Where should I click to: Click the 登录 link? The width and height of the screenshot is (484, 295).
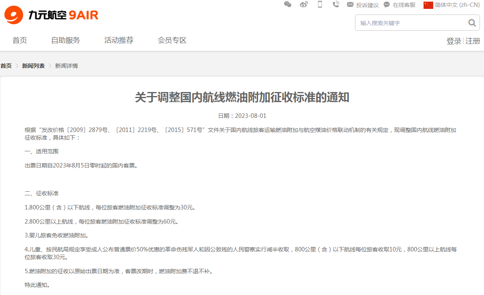[x=454, y=41]
